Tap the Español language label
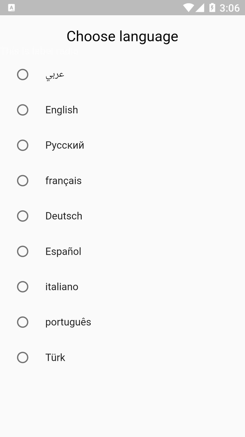The height and width of the screenshot is (437, 245). click(63, 252)
